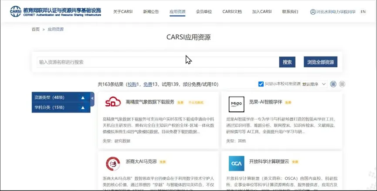Click the CARSI globe logo
The height and width of the screenshot is (191, 377).
(16, 11)
